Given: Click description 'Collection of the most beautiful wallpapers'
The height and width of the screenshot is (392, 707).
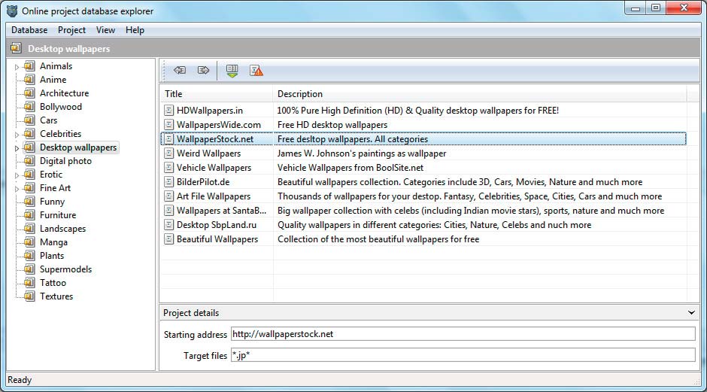Looking at the screenshot, I should 378,239.
